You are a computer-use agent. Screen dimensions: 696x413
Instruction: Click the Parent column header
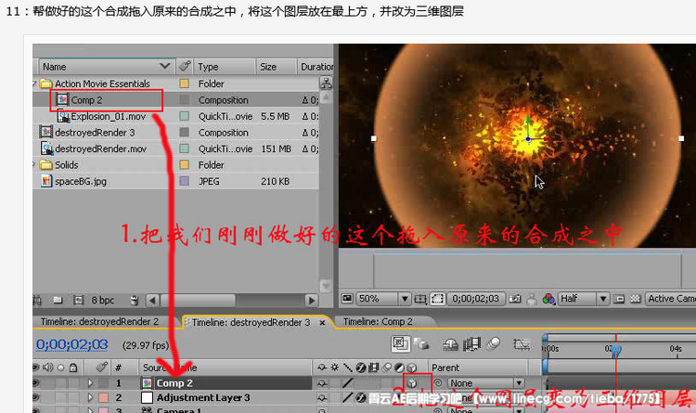478,368
